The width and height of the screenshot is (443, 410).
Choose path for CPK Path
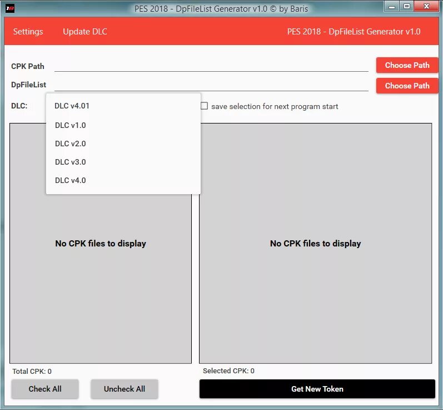[x=407, y=65]
